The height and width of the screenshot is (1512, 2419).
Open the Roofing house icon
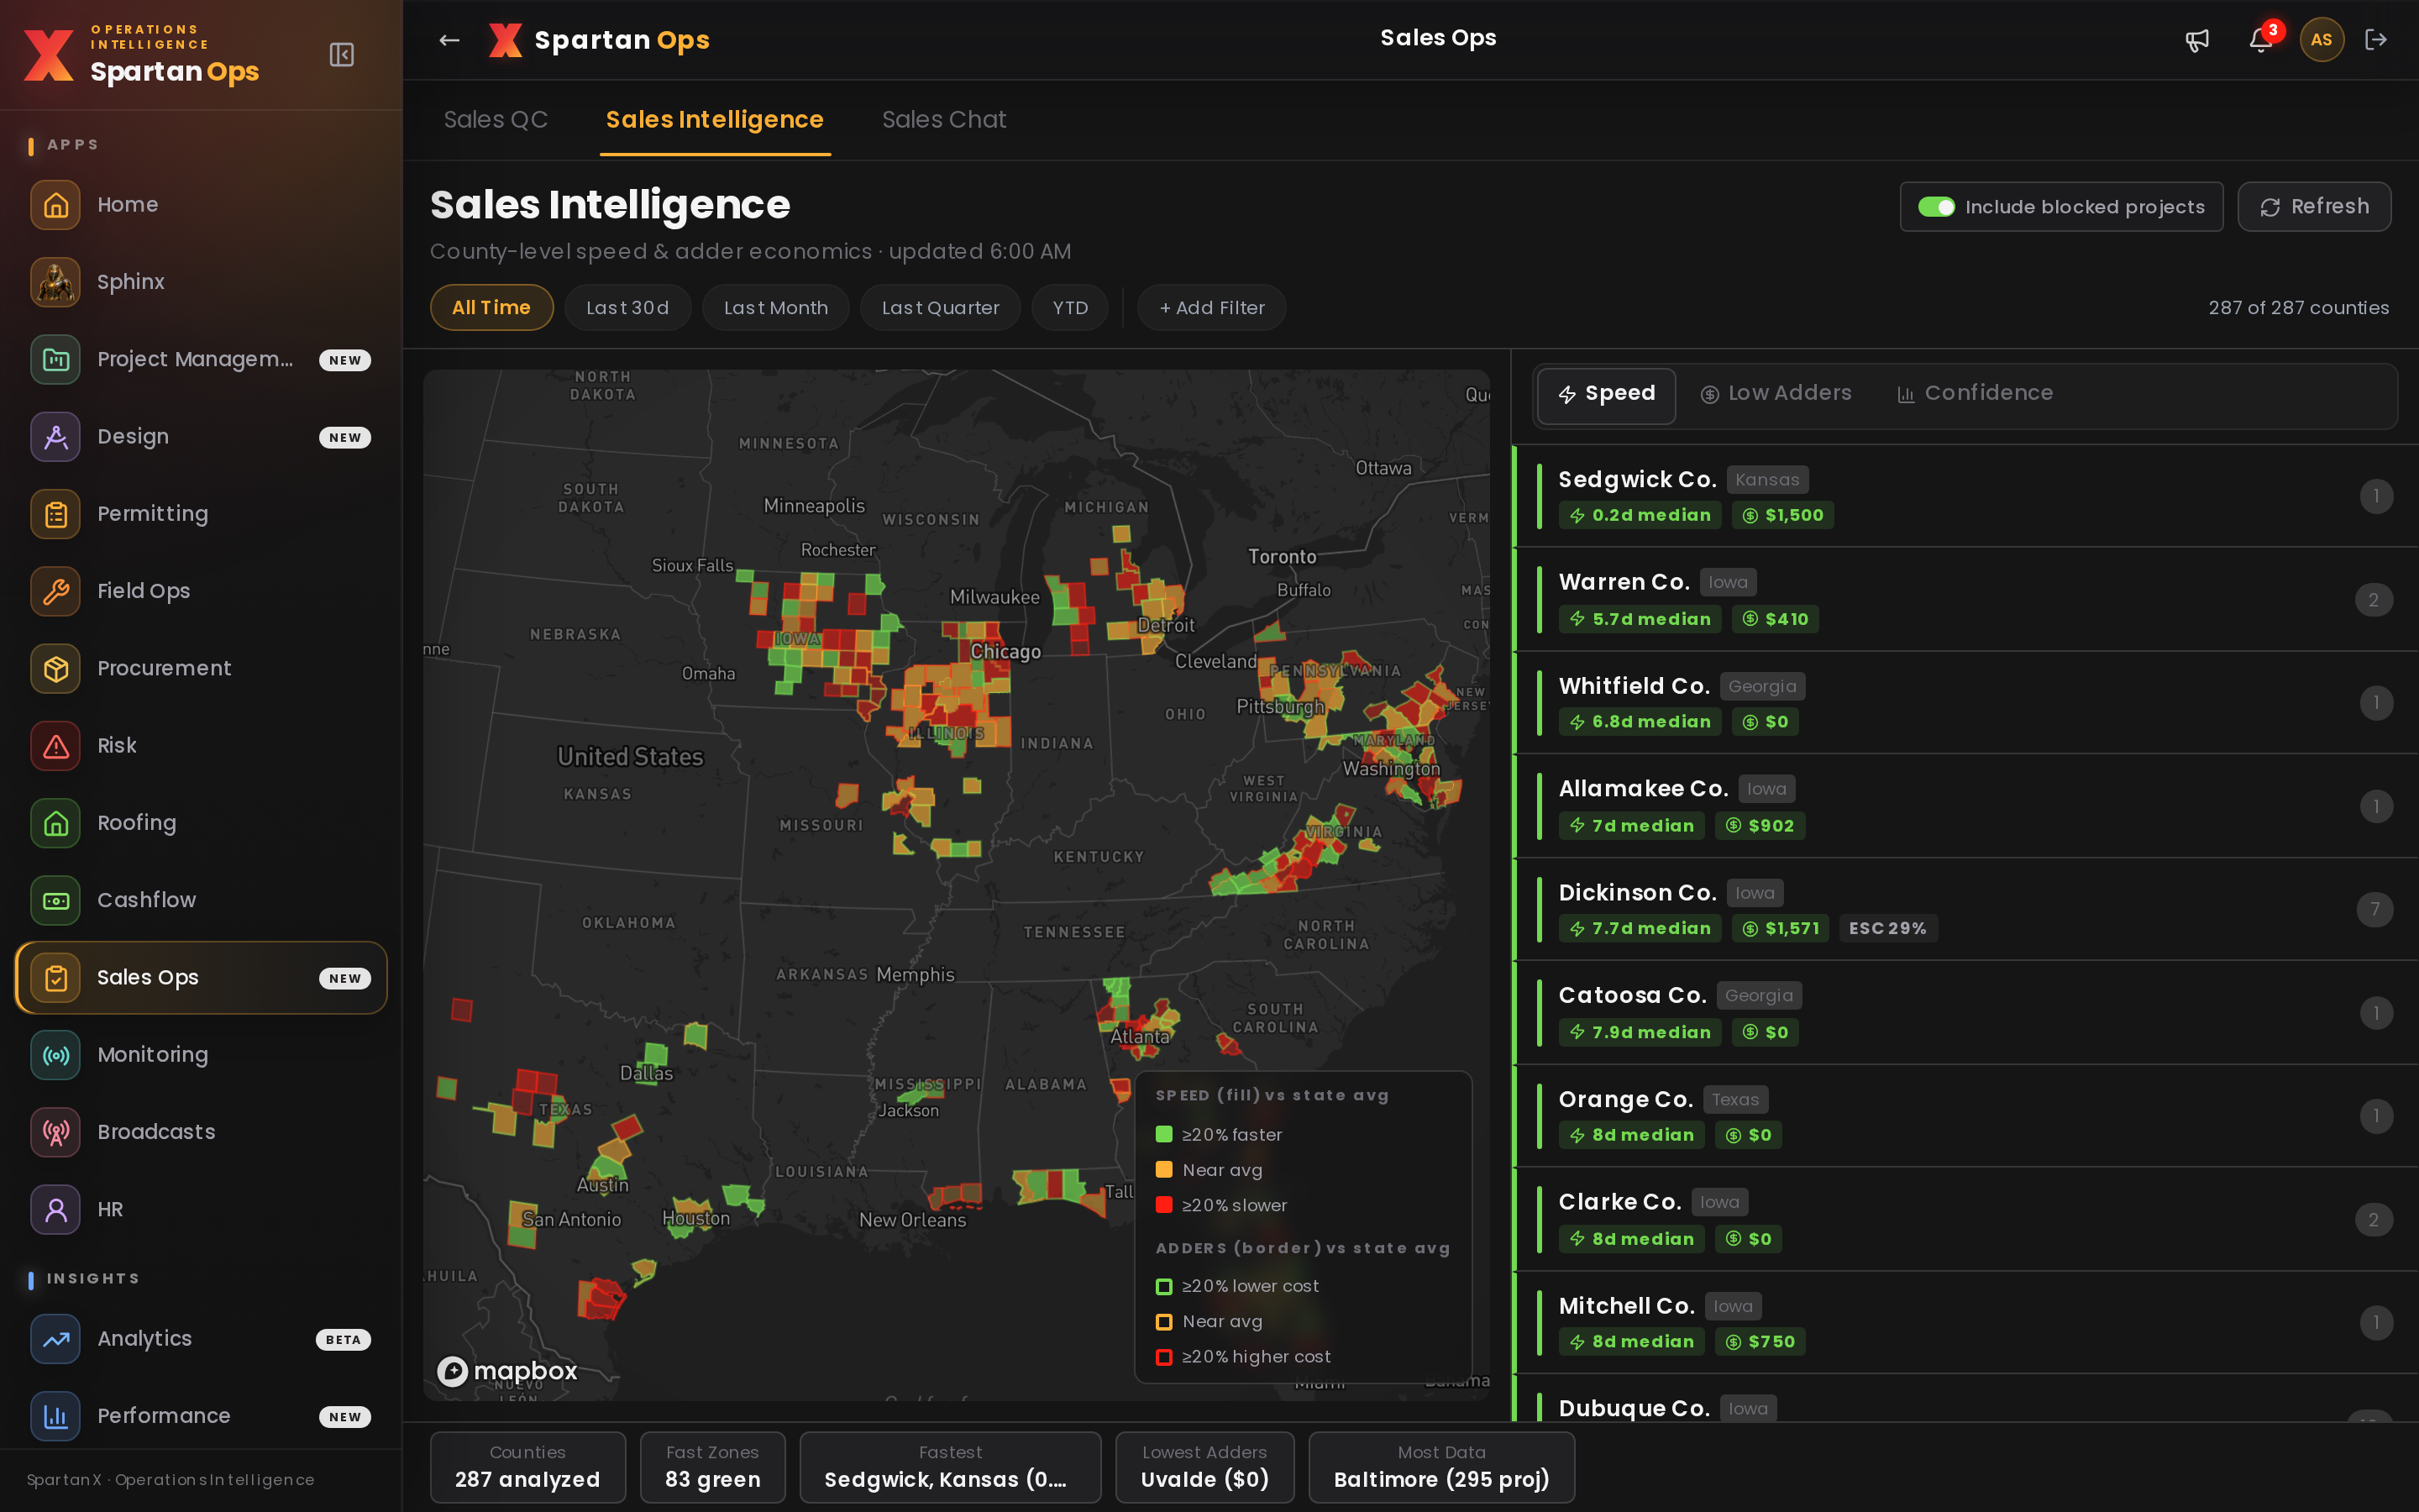[55, 823]
